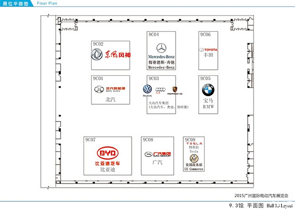Select the Porsche crest logo

tap(175, 90)
